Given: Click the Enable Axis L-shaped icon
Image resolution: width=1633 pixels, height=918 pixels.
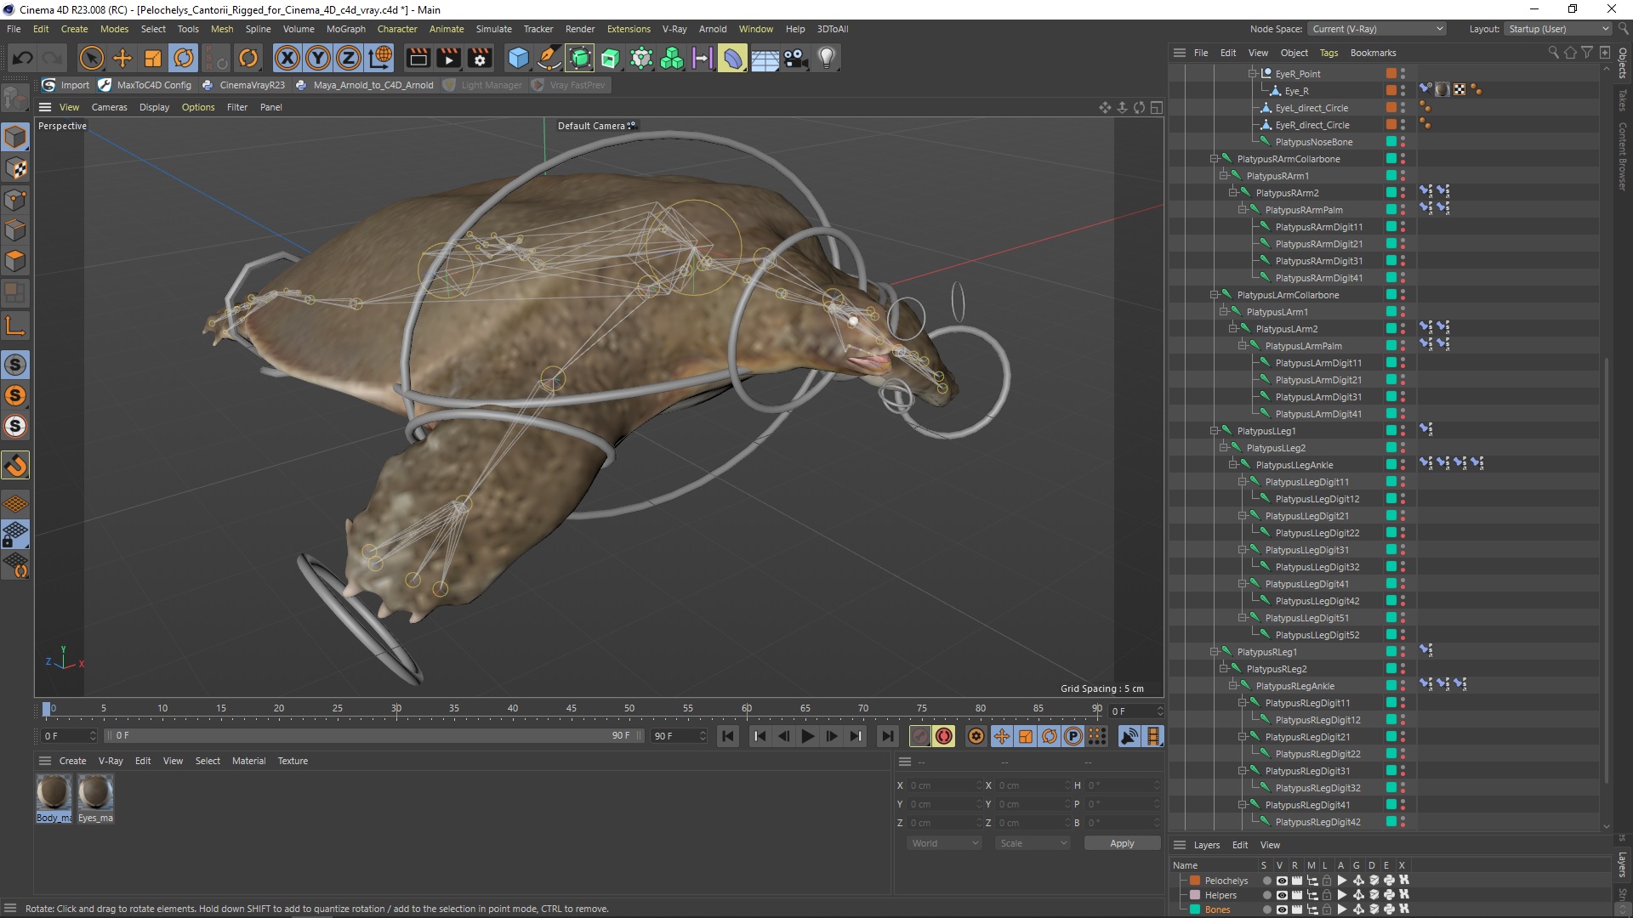Looking at the screenshot, I should (15, 326).
